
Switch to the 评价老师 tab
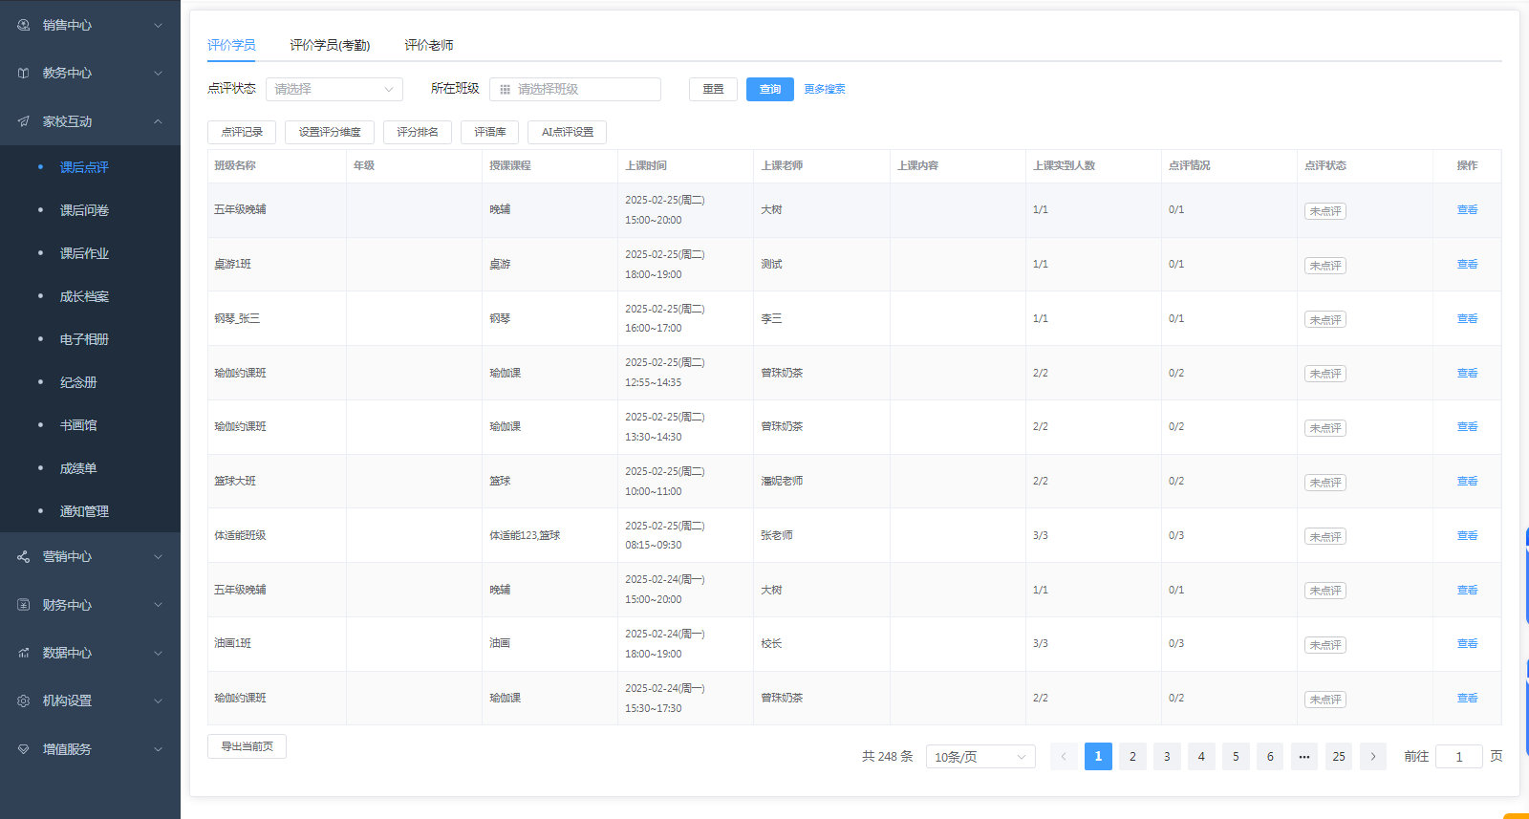click(429, 45)
